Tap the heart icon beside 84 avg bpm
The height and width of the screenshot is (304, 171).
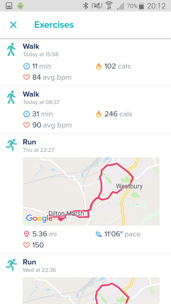point(26,77)
